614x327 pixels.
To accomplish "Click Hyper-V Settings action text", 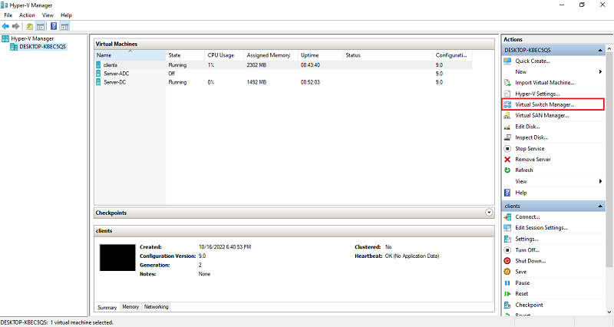I will tap(537, 94).
